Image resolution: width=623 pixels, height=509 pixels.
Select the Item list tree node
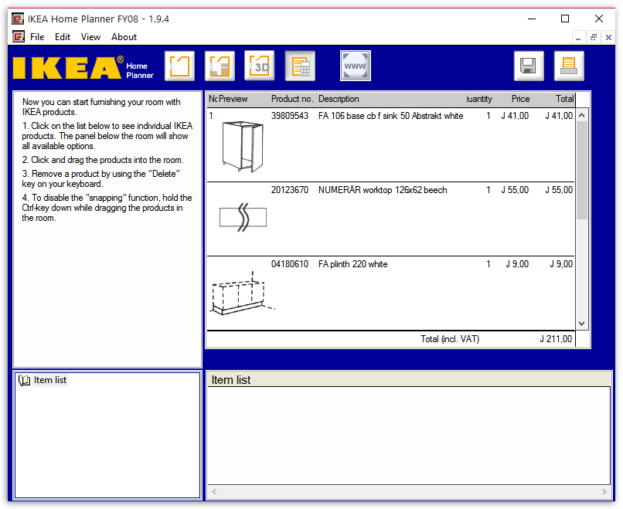[x=49, y=380]
